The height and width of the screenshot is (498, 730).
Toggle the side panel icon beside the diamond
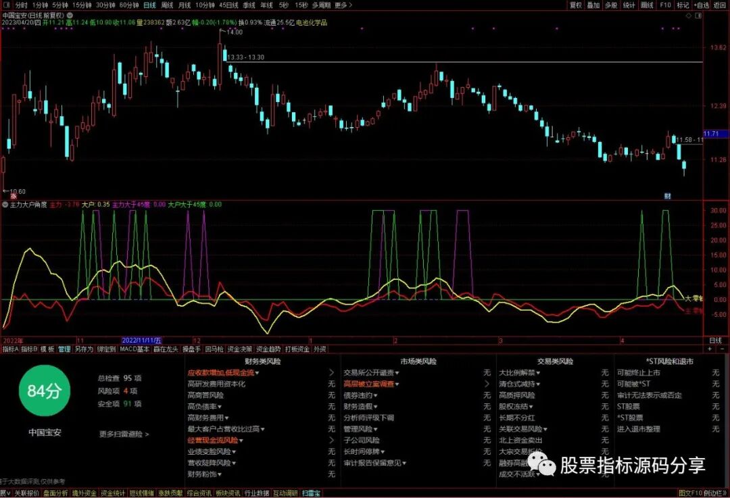pos(698,16)
